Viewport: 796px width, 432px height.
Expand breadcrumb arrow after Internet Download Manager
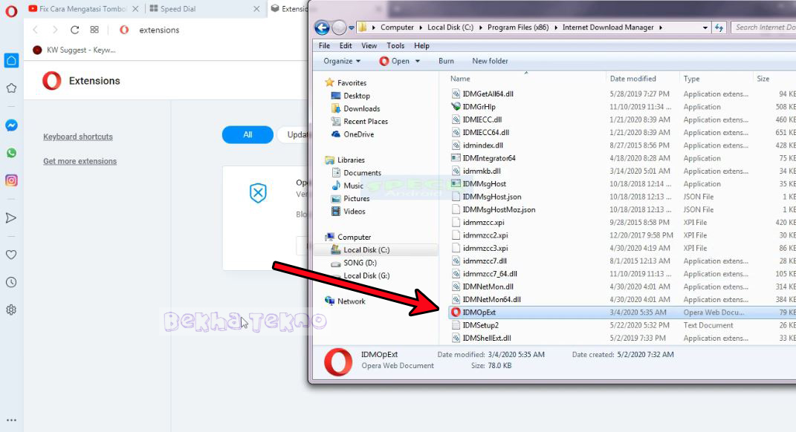(661, 27)
